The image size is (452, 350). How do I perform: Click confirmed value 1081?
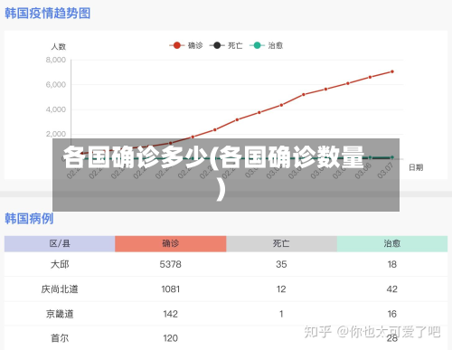(171, 289)
